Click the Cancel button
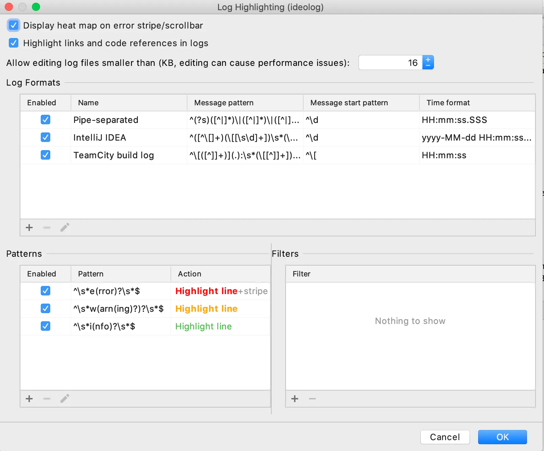The image size is (544, 451). coord(445,437)
